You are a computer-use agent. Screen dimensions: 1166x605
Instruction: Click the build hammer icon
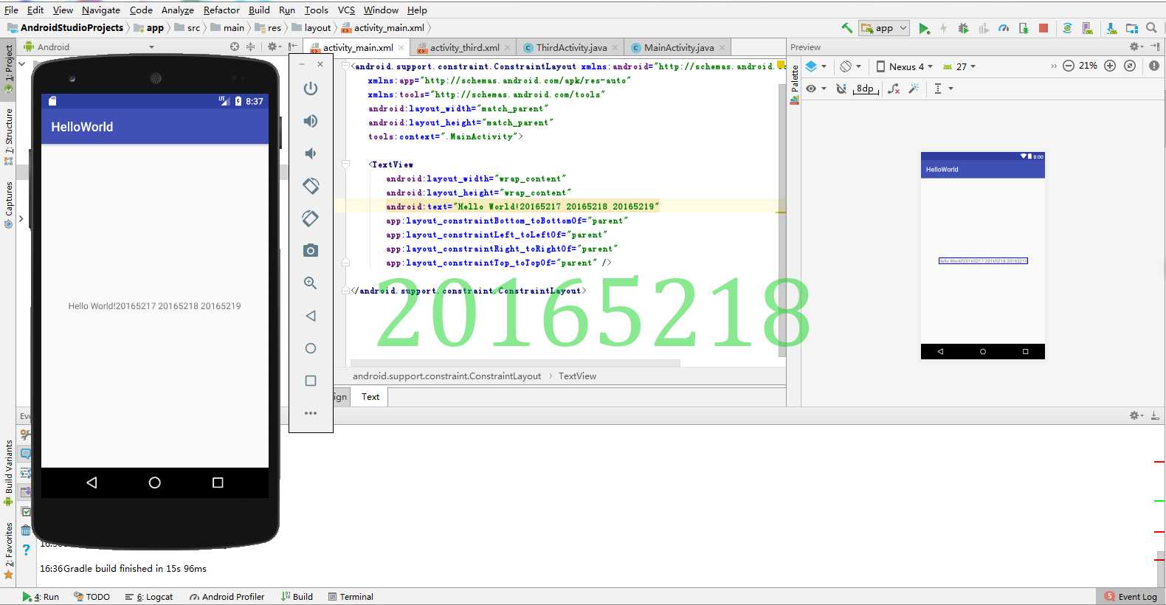[846, 28]
